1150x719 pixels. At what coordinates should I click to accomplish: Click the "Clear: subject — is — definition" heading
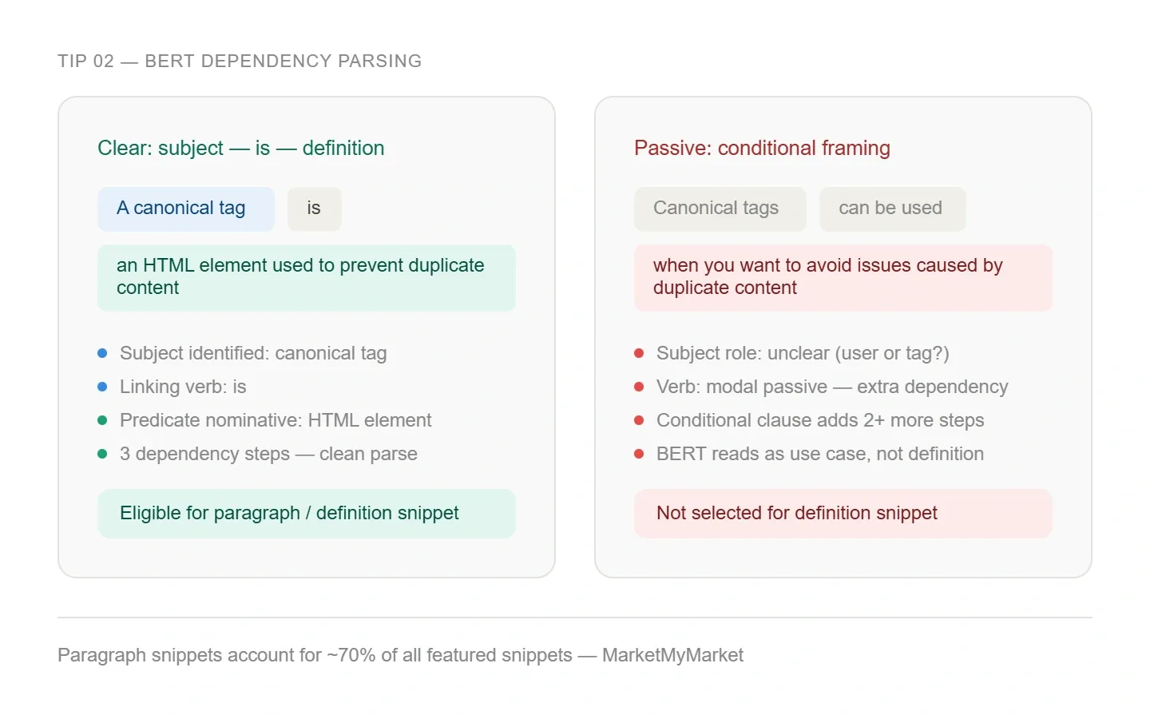coord(240,148)
